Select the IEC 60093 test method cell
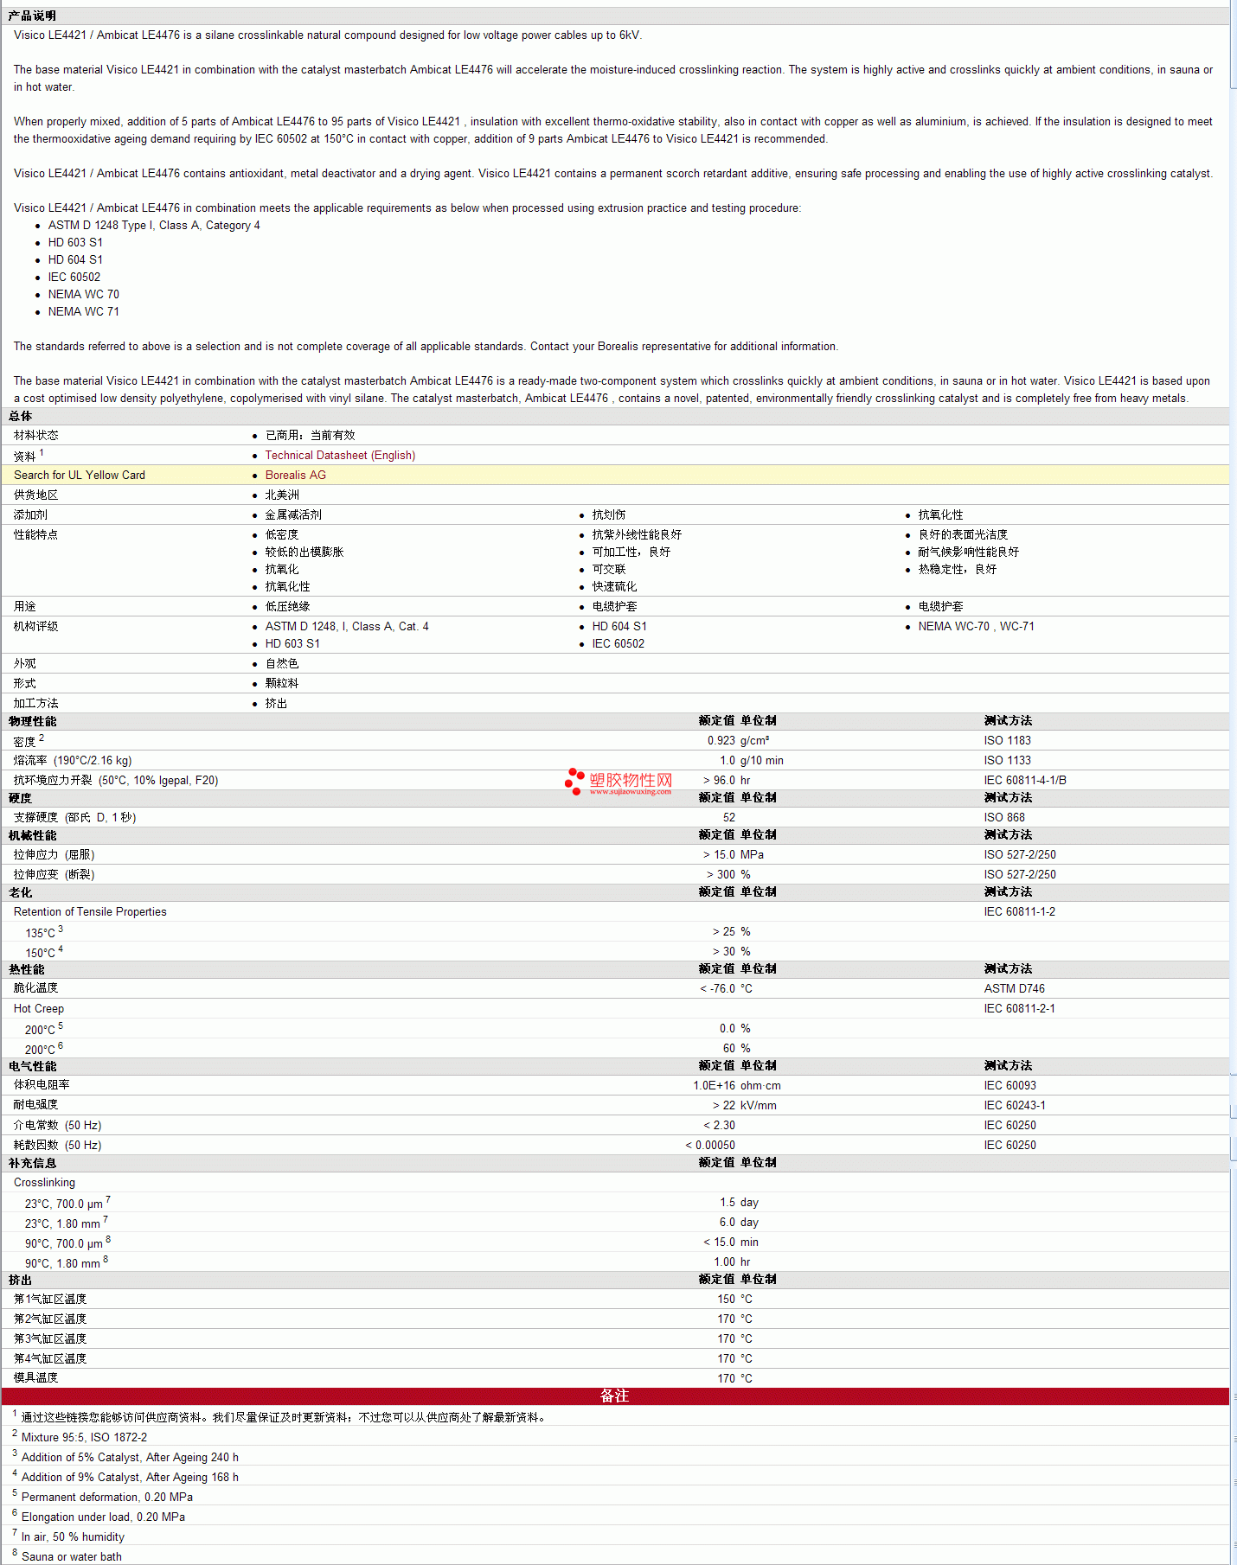1237x1565 pixels. coord(1010,1085)
